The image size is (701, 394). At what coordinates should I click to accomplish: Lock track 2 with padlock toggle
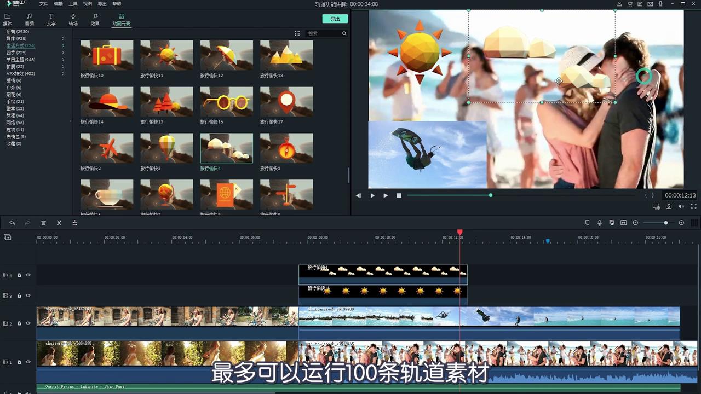click(x=19, y=323)
